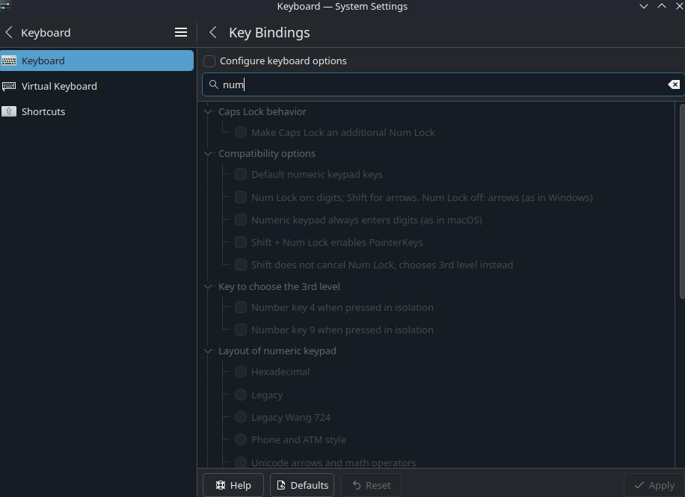Click the Help button
Image resolution: width=685 pixels, height=497 pixels.
[233, 485]
